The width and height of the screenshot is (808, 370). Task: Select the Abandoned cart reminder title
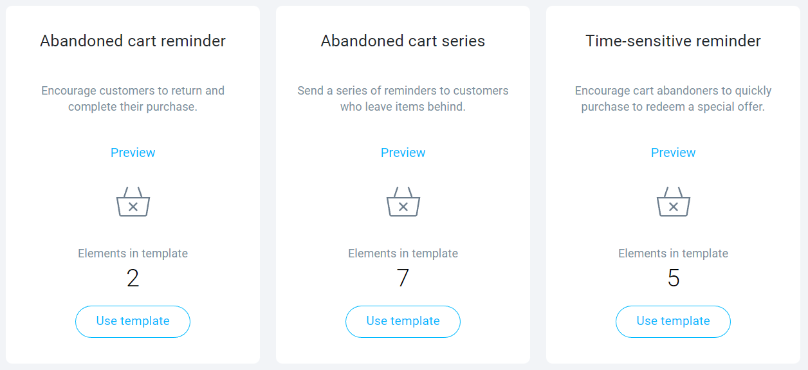click(133, 41)
